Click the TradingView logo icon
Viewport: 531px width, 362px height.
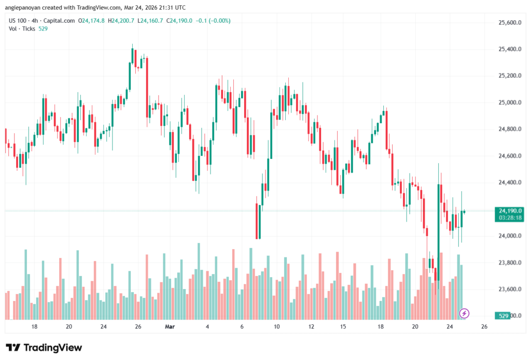13,347
